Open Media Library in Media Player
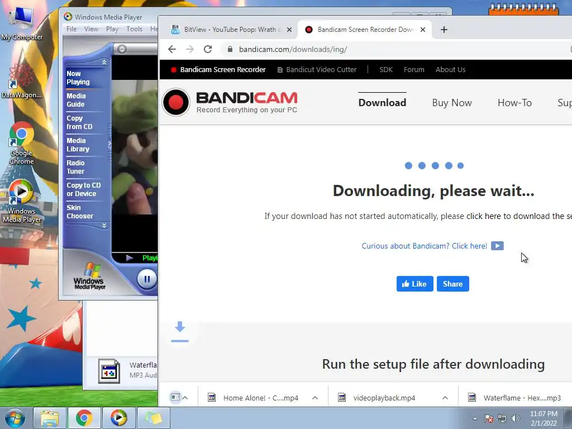The image size is (572, 429). 78,145
